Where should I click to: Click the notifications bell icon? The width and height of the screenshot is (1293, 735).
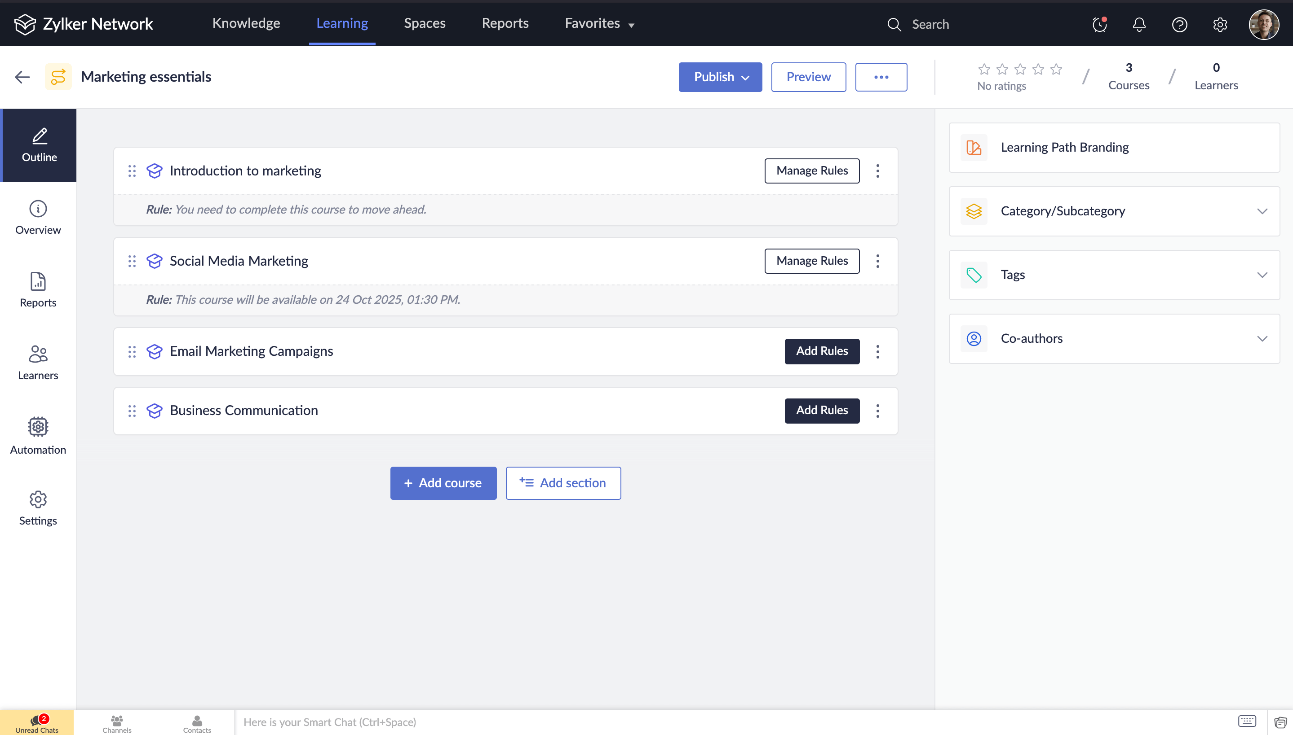[x=1139, y=24]
